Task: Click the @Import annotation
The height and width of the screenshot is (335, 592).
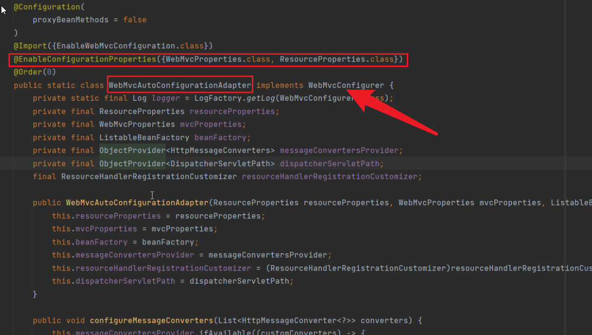Action: [30, 46]
